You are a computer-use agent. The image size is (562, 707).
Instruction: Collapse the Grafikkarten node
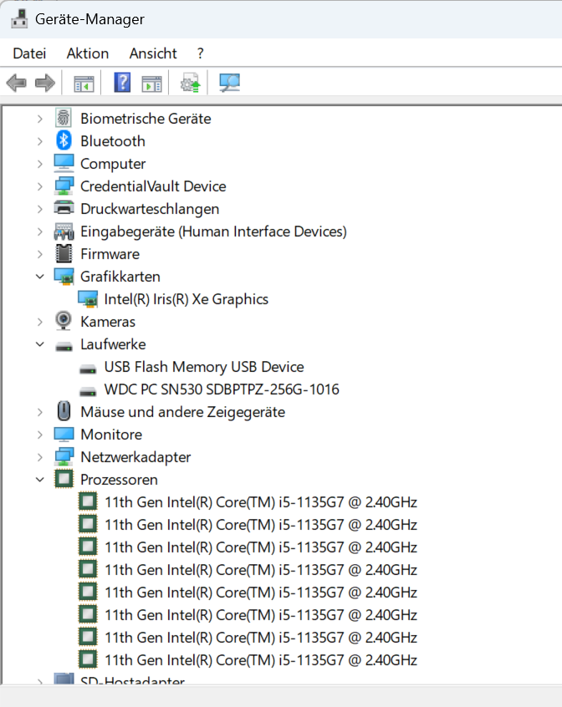click(39, 277)
